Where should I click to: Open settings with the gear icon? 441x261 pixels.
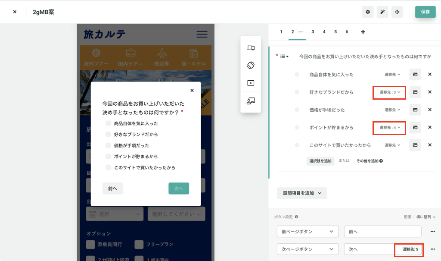coord(368,12)
